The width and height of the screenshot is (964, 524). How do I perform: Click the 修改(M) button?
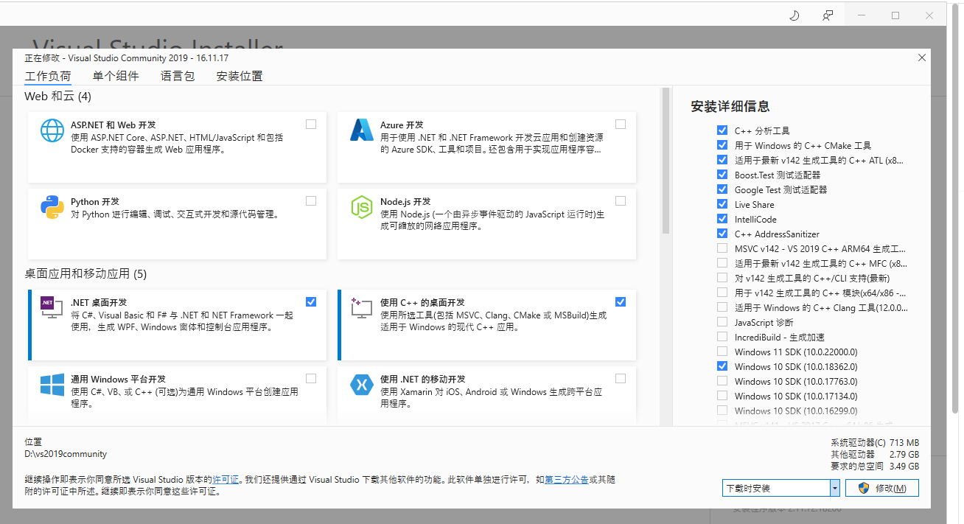[x=882, y=488]
